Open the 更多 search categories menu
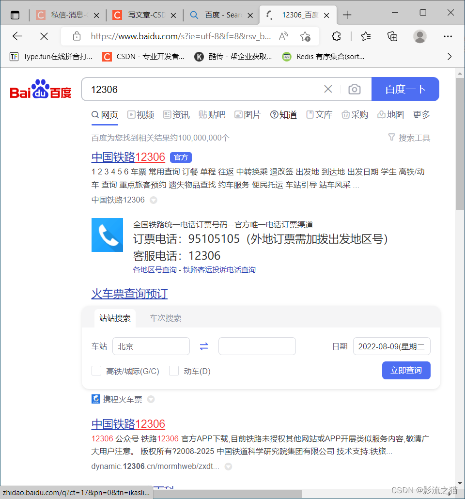Image resolution: width=465 pixels, height=499 pixels. coord(421,114)
